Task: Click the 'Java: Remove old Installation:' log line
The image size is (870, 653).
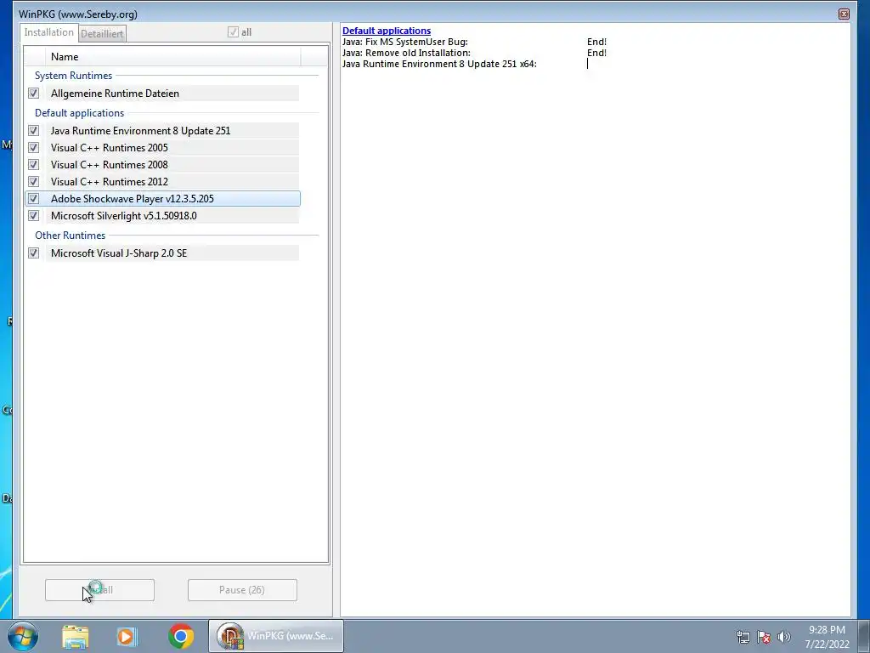Action: click(x=406, y=53)
